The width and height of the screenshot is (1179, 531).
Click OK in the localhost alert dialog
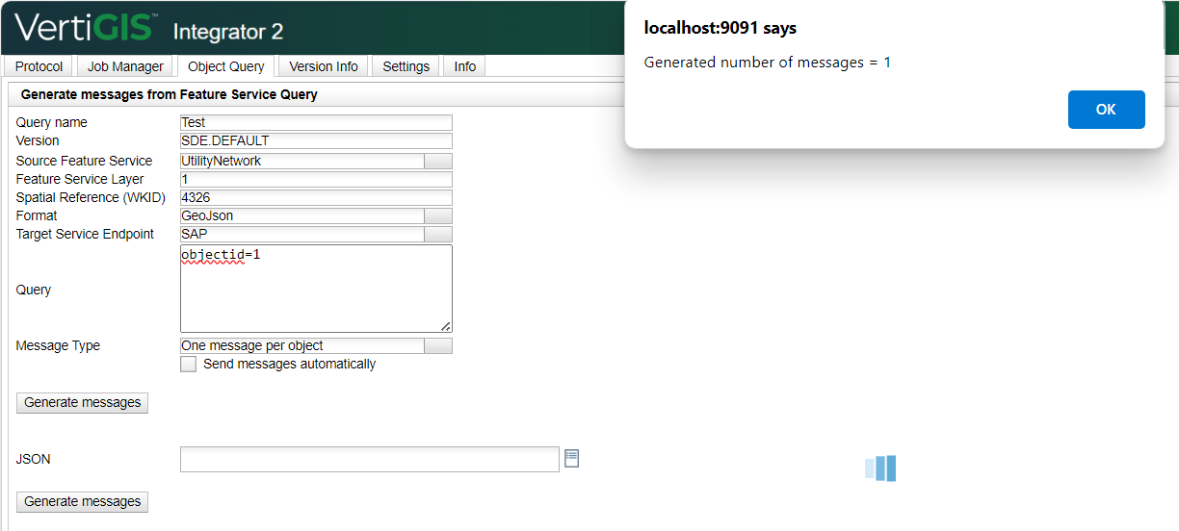1106,110
